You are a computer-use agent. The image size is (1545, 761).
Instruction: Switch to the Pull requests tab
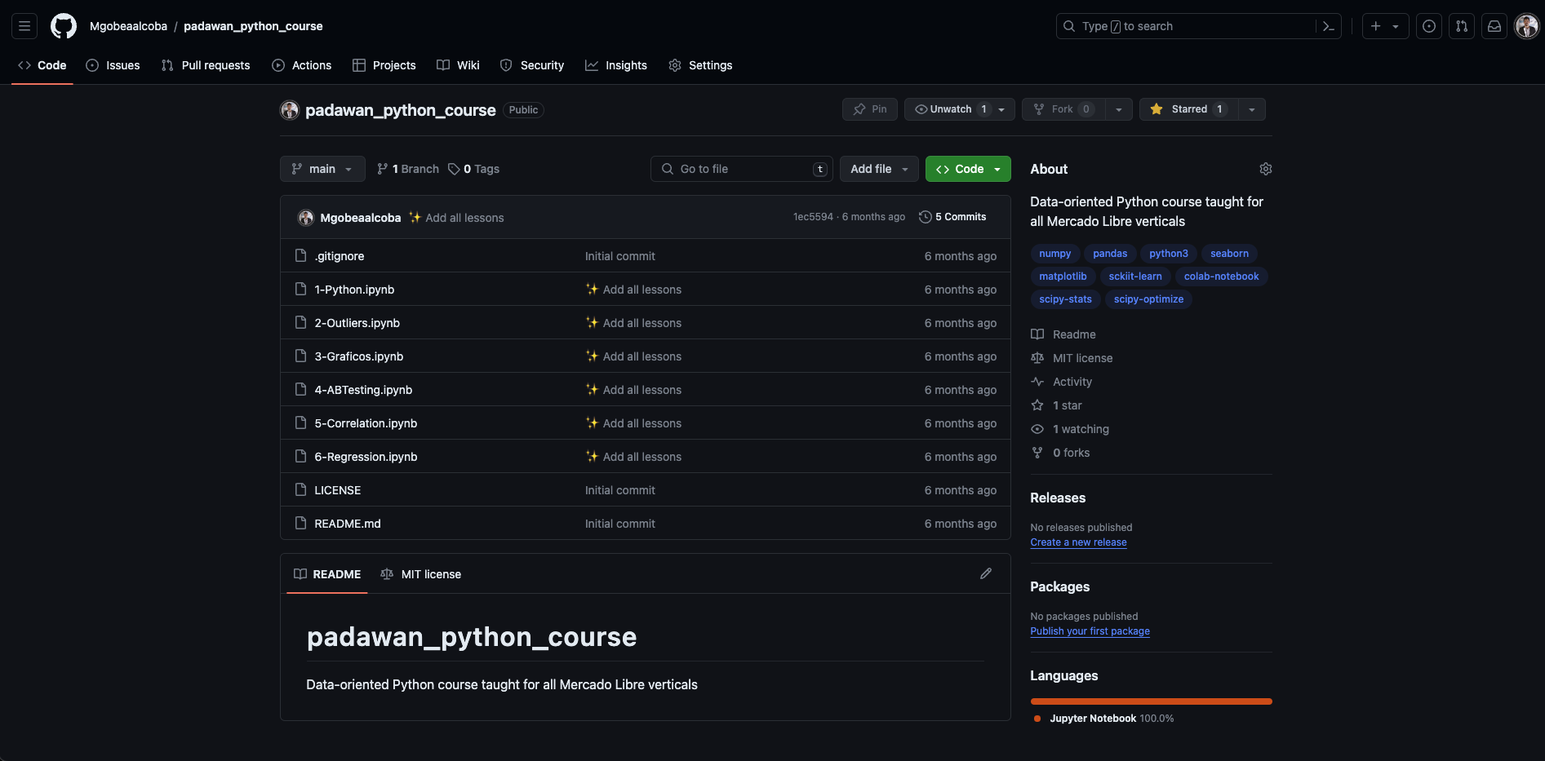(x=206, y=65)
